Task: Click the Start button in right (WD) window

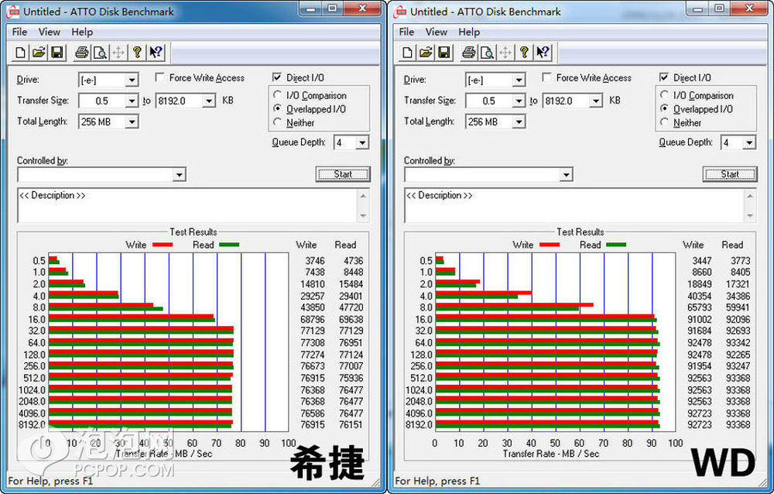Action: (730, 174)
